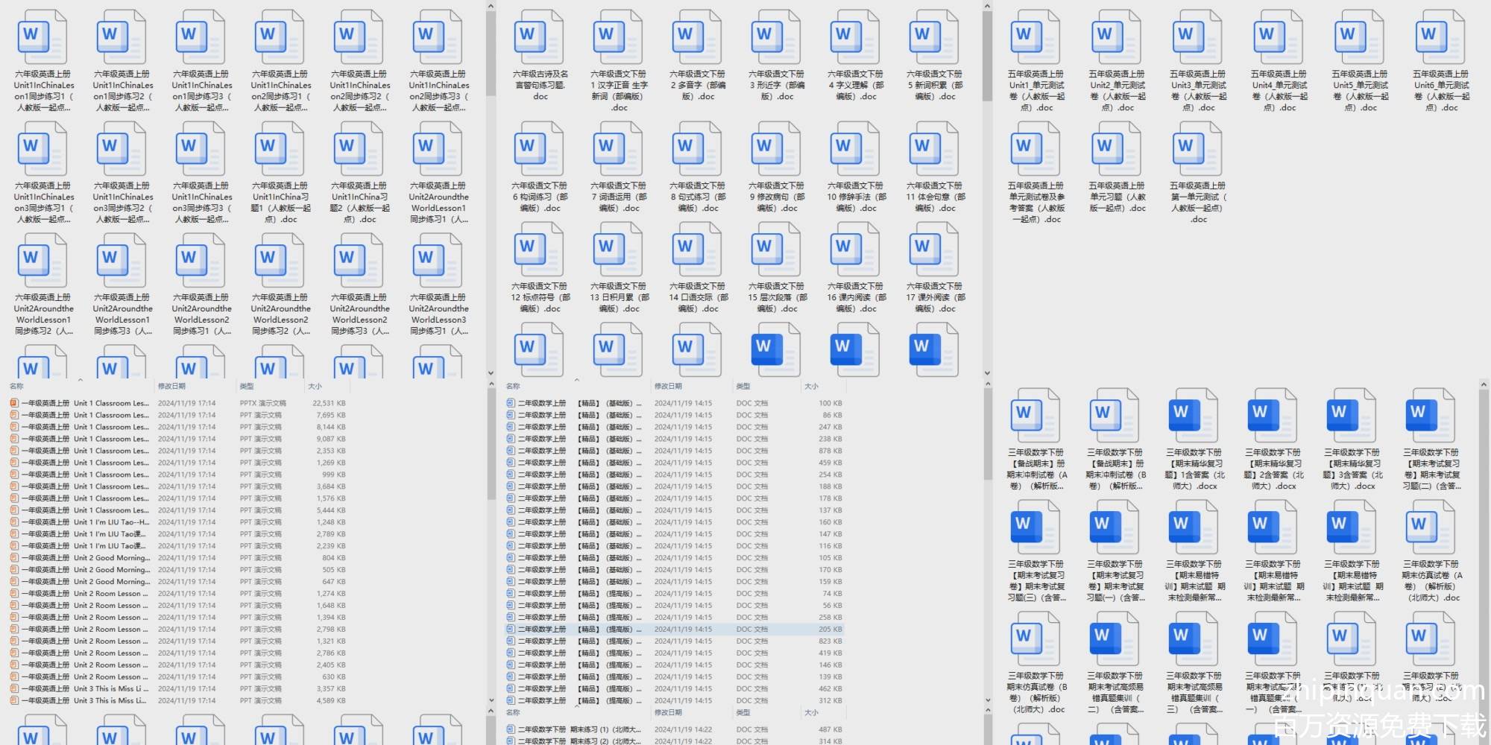
Task: Sort the PPT file list by 大小 column
Action: click(315, 386)
